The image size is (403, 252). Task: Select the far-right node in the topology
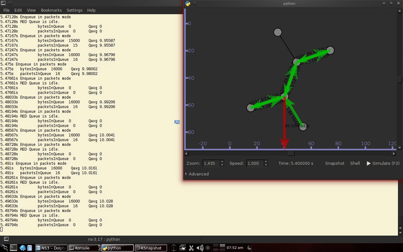tap(330, 50)
